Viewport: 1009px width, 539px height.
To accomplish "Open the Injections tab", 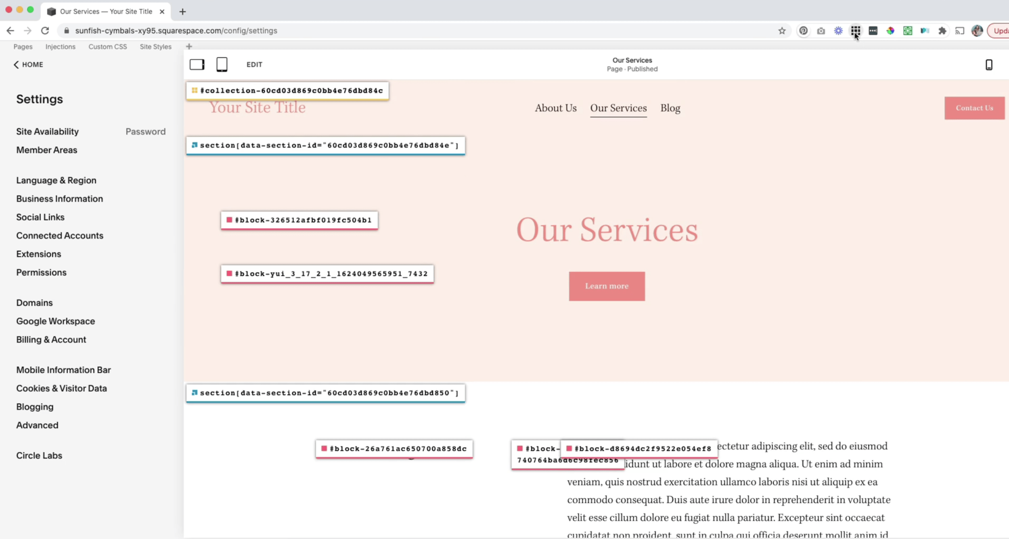I will (60, 46).
